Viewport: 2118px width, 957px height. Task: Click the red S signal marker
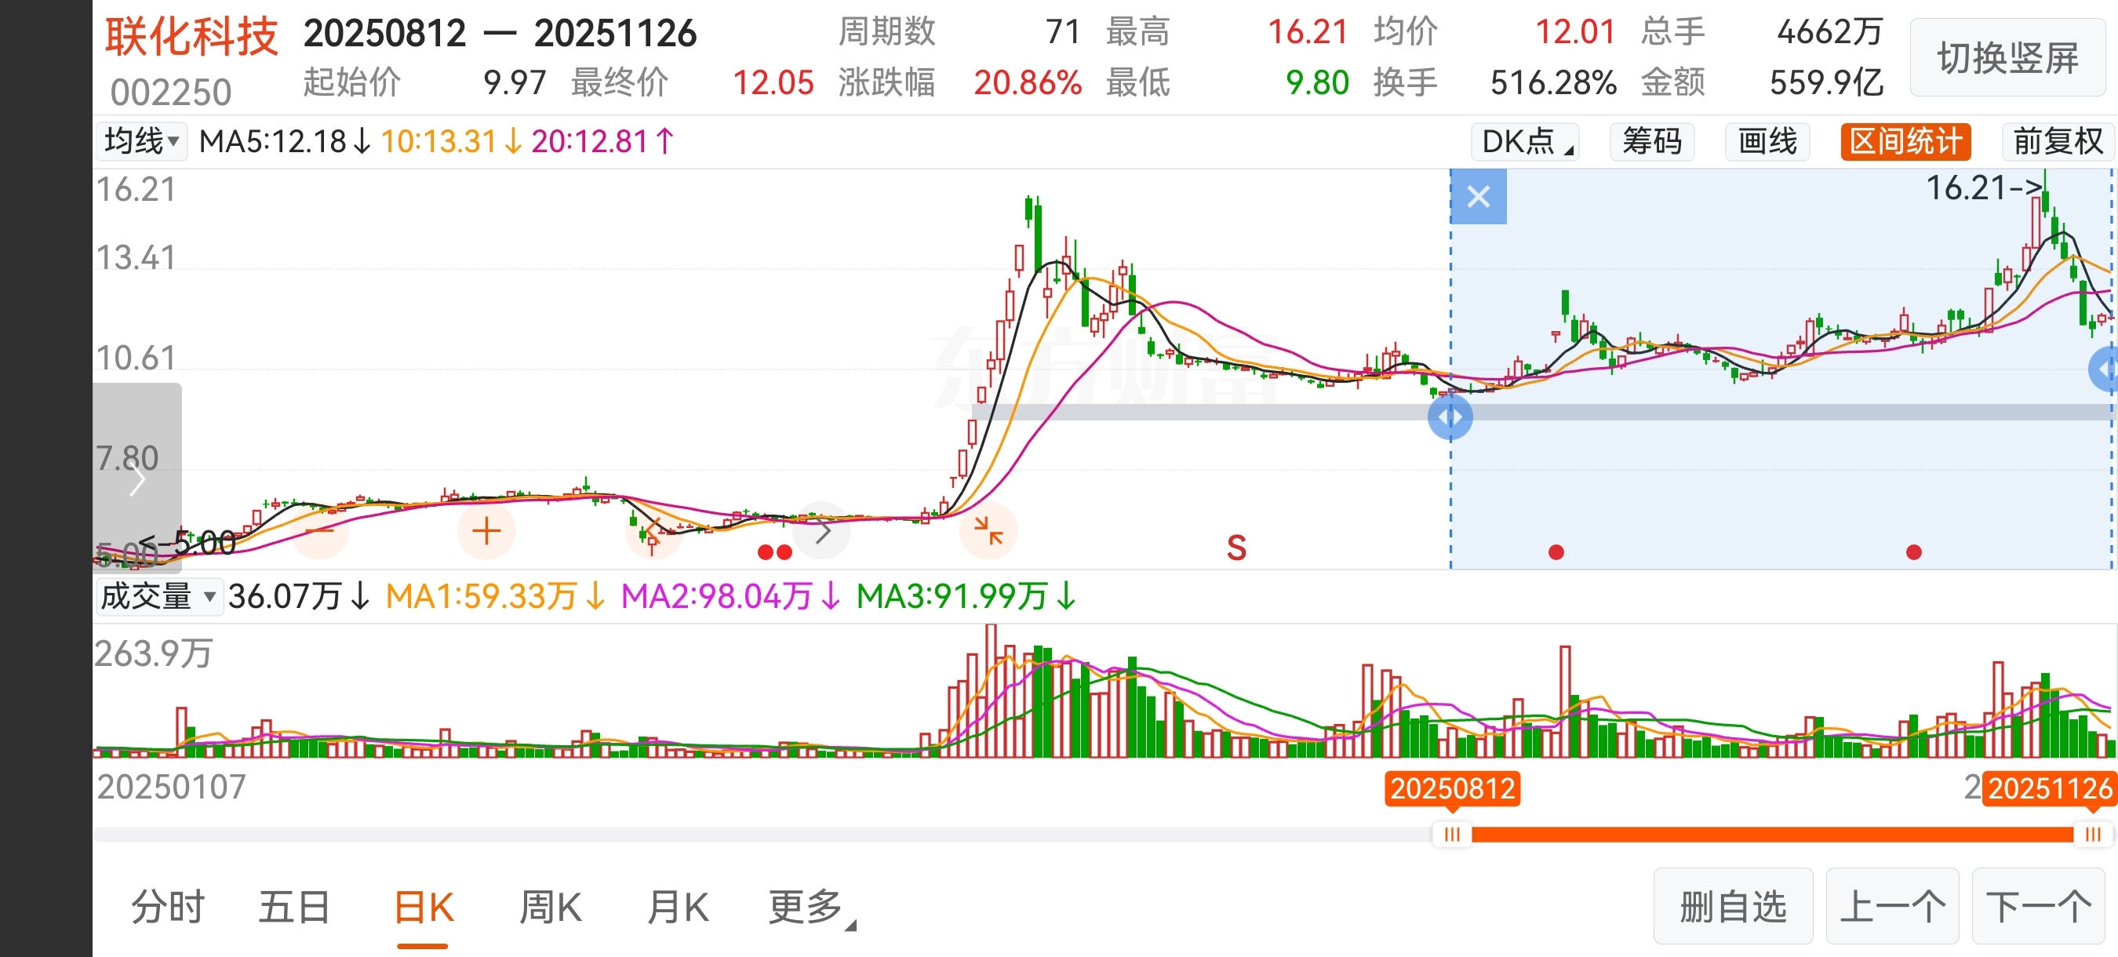point(1235,548)
